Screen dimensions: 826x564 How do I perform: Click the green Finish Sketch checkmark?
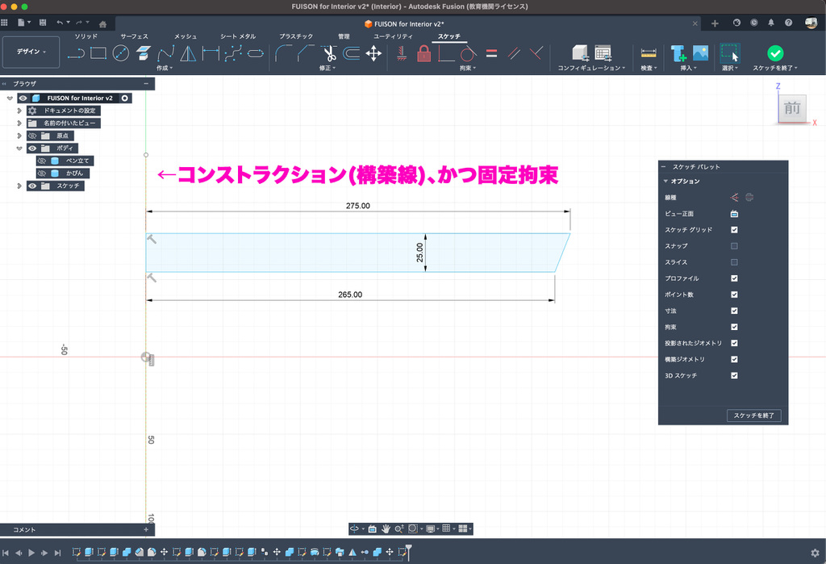774,53
